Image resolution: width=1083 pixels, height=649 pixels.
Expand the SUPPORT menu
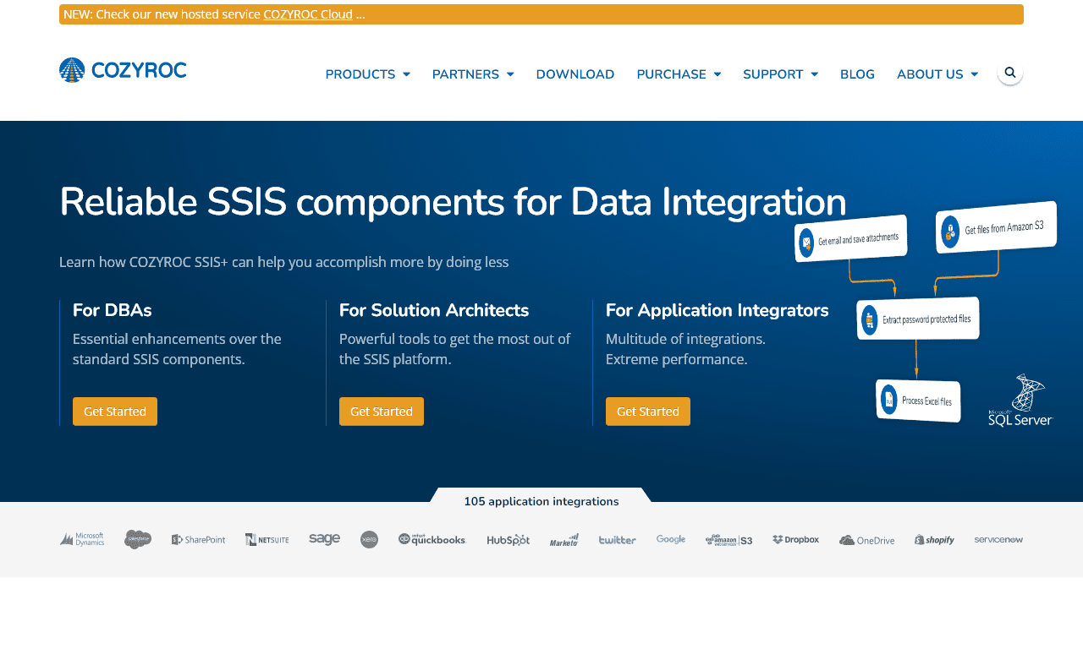click(780, 74)
